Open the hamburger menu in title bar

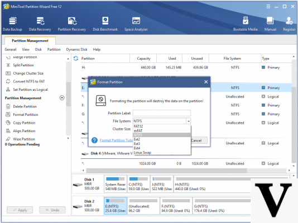point(268,7)
